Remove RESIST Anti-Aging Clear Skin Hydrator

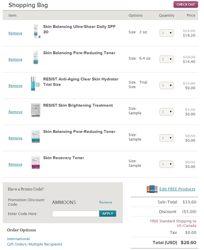click(15, 86)
